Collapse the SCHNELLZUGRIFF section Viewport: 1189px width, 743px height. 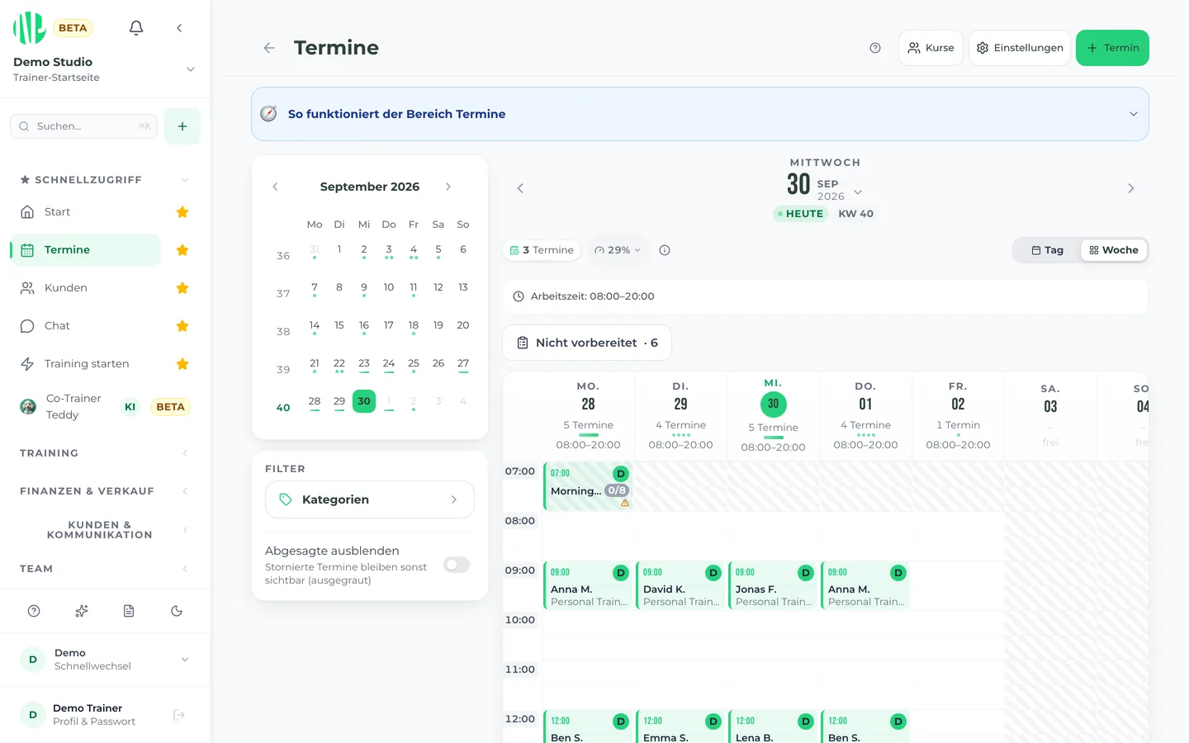click(105, 180)
